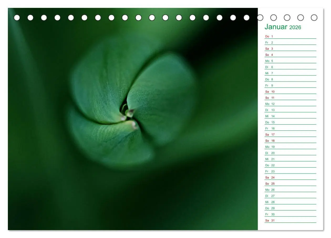Image resolution: width=331 pixels, height=238 pixels.
Task: Select the Do 1 date row
Action: coord(290,36)
